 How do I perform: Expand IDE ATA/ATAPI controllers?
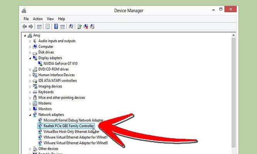click(x=30, y=81)
